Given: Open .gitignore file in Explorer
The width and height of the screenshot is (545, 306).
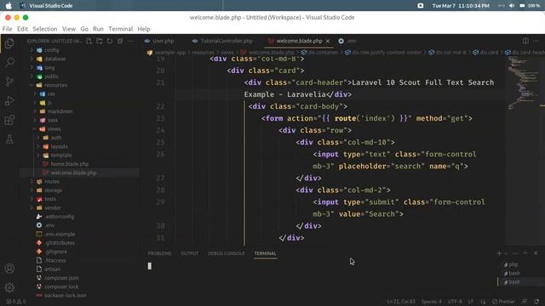Looking at the screenshot, I should point(56,252).
